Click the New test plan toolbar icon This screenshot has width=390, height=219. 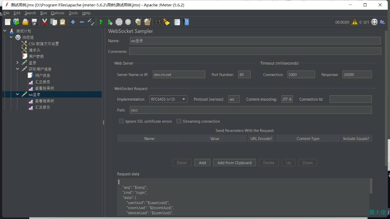8,22
